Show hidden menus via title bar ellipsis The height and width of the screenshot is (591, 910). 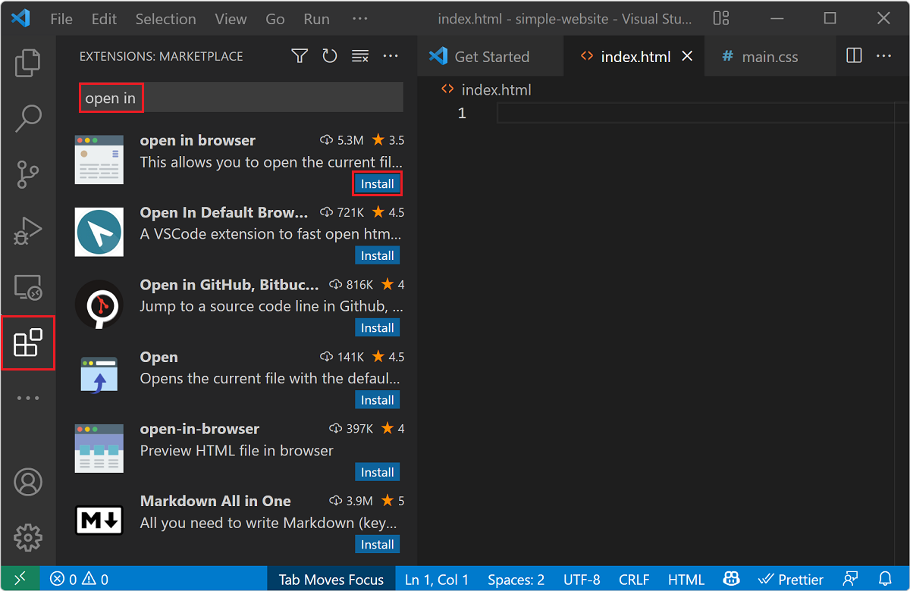pyautogui.click(x=360, y=19)
